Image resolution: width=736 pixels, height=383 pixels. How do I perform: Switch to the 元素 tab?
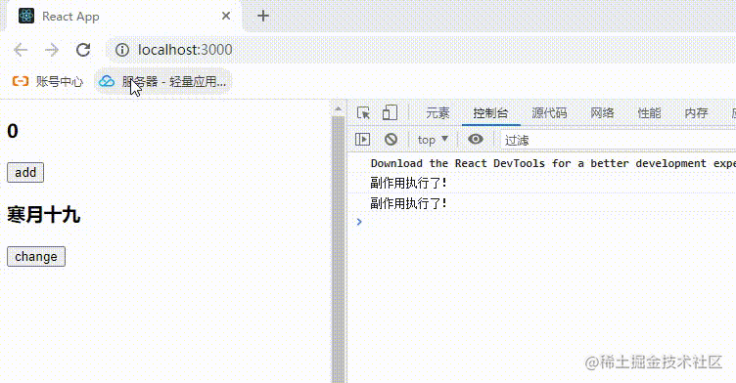pos(437,113)
